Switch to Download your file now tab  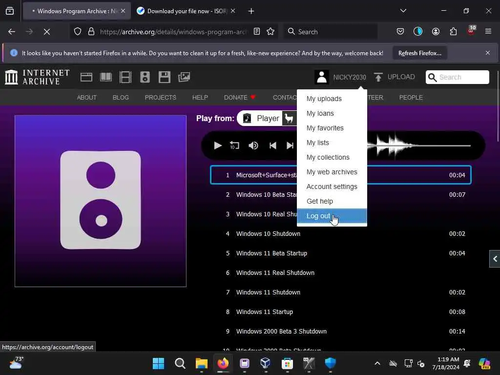[x=186, y=11]
